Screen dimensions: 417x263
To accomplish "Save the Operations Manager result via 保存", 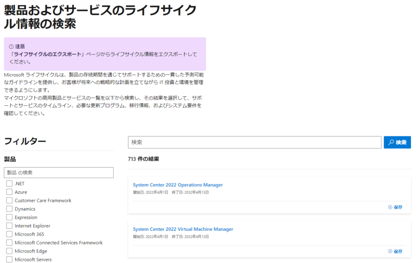I will (x=395, y=207).
